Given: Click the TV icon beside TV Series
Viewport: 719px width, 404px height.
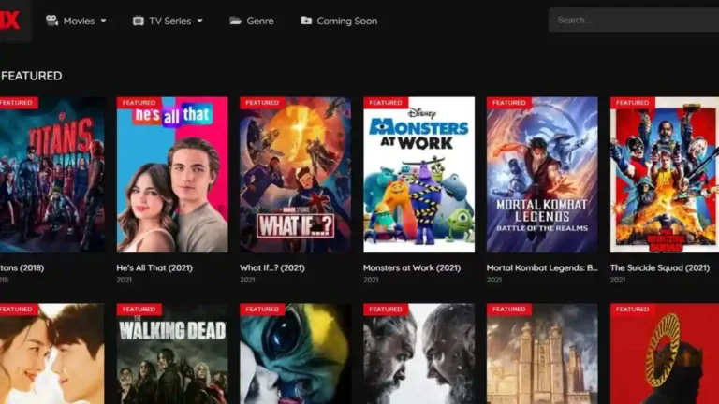Looking at the screenshot, I should click(138, 22).
